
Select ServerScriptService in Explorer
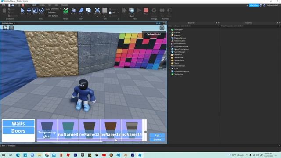tap(181, 49)
